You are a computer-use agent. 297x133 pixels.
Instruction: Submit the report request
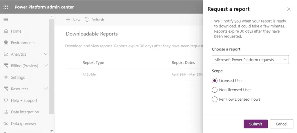[256, 124]
